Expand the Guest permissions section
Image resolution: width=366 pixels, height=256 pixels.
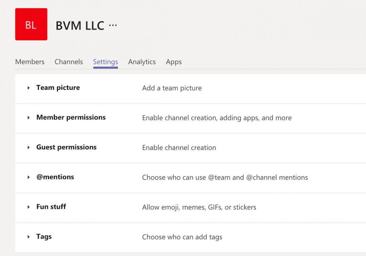29,147
